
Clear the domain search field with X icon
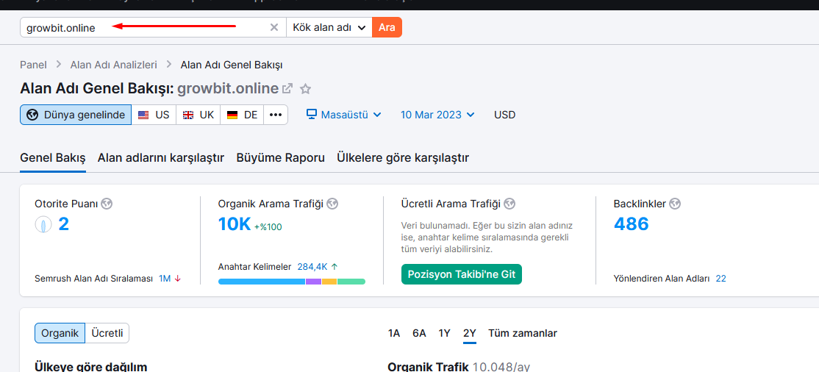click(x=273, y=27)
